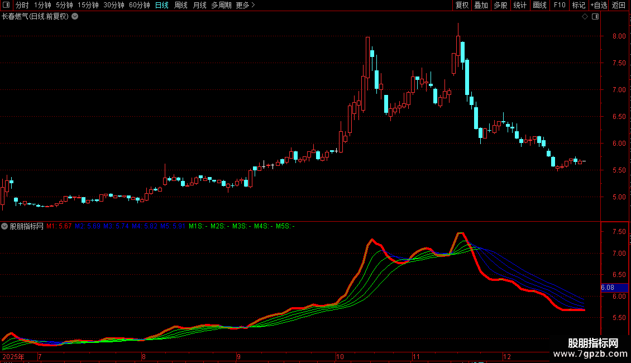
Task: Click the M5: 5.91 indicator value
Action: tap(173, 226)
